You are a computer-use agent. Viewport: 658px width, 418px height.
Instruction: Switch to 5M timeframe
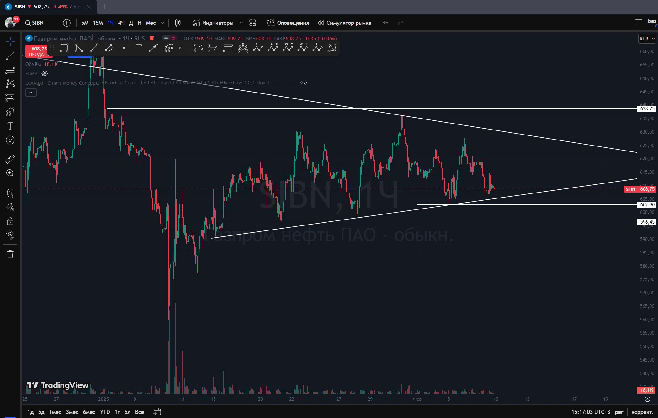point(85,23)
